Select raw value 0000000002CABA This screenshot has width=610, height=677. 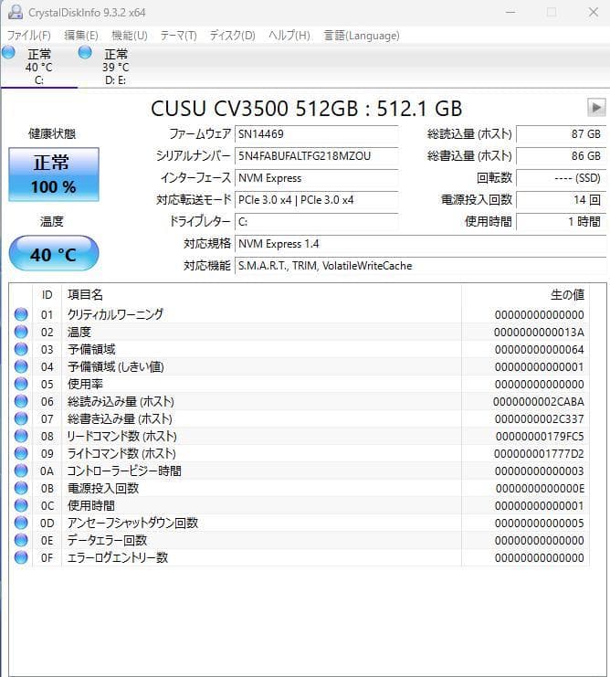pos(539,401)
